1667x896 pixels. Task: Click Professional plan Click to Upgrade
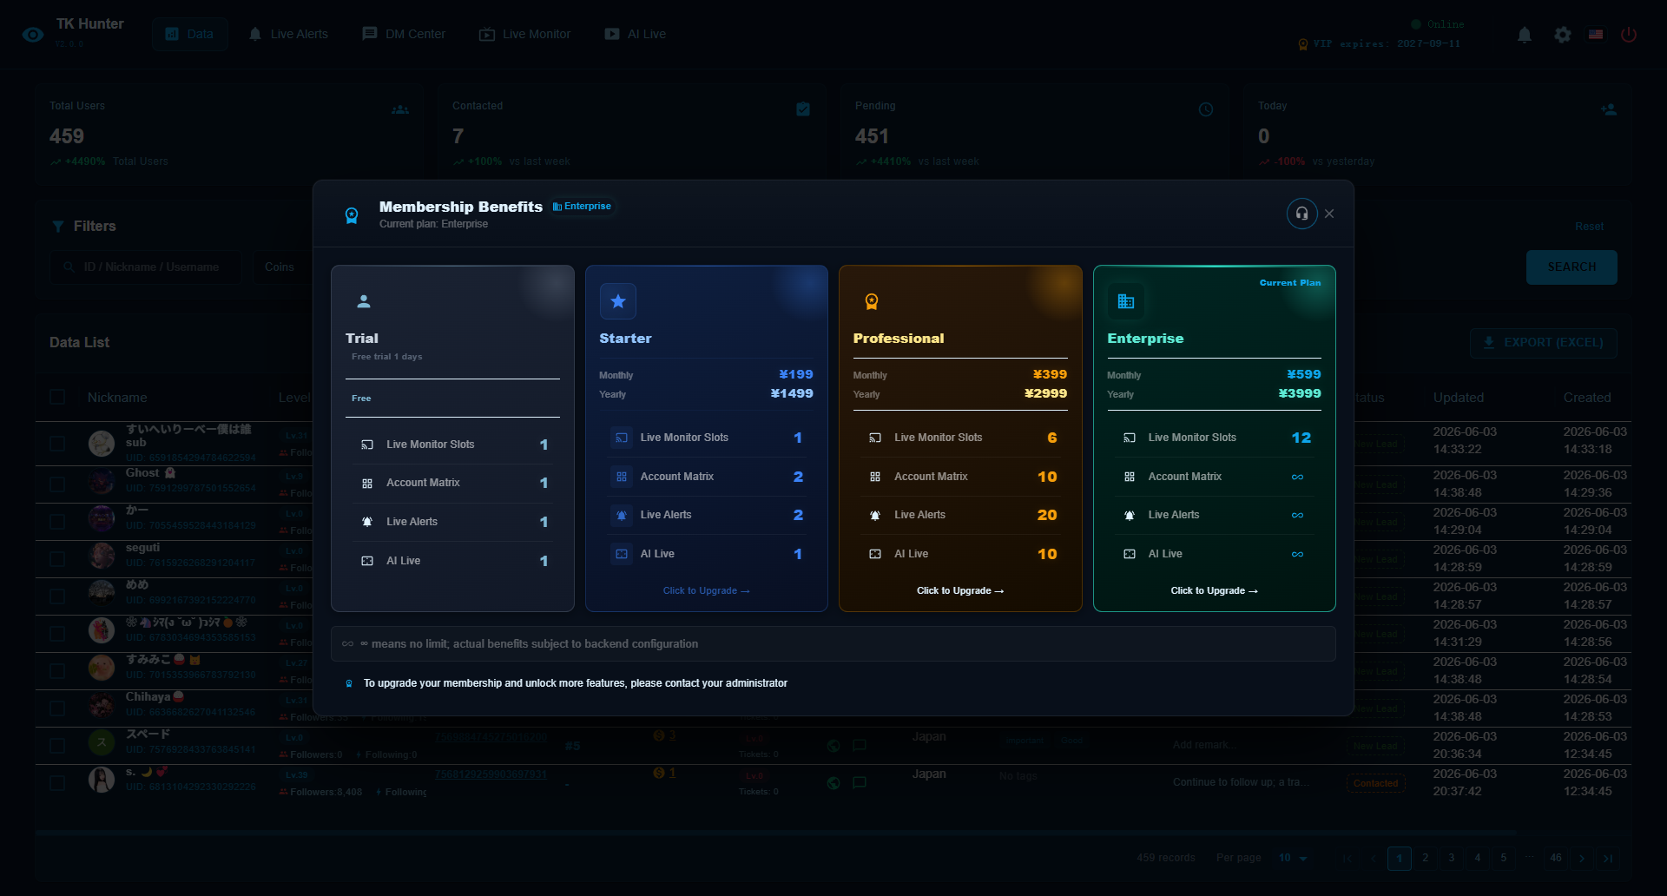coord(960,590)
